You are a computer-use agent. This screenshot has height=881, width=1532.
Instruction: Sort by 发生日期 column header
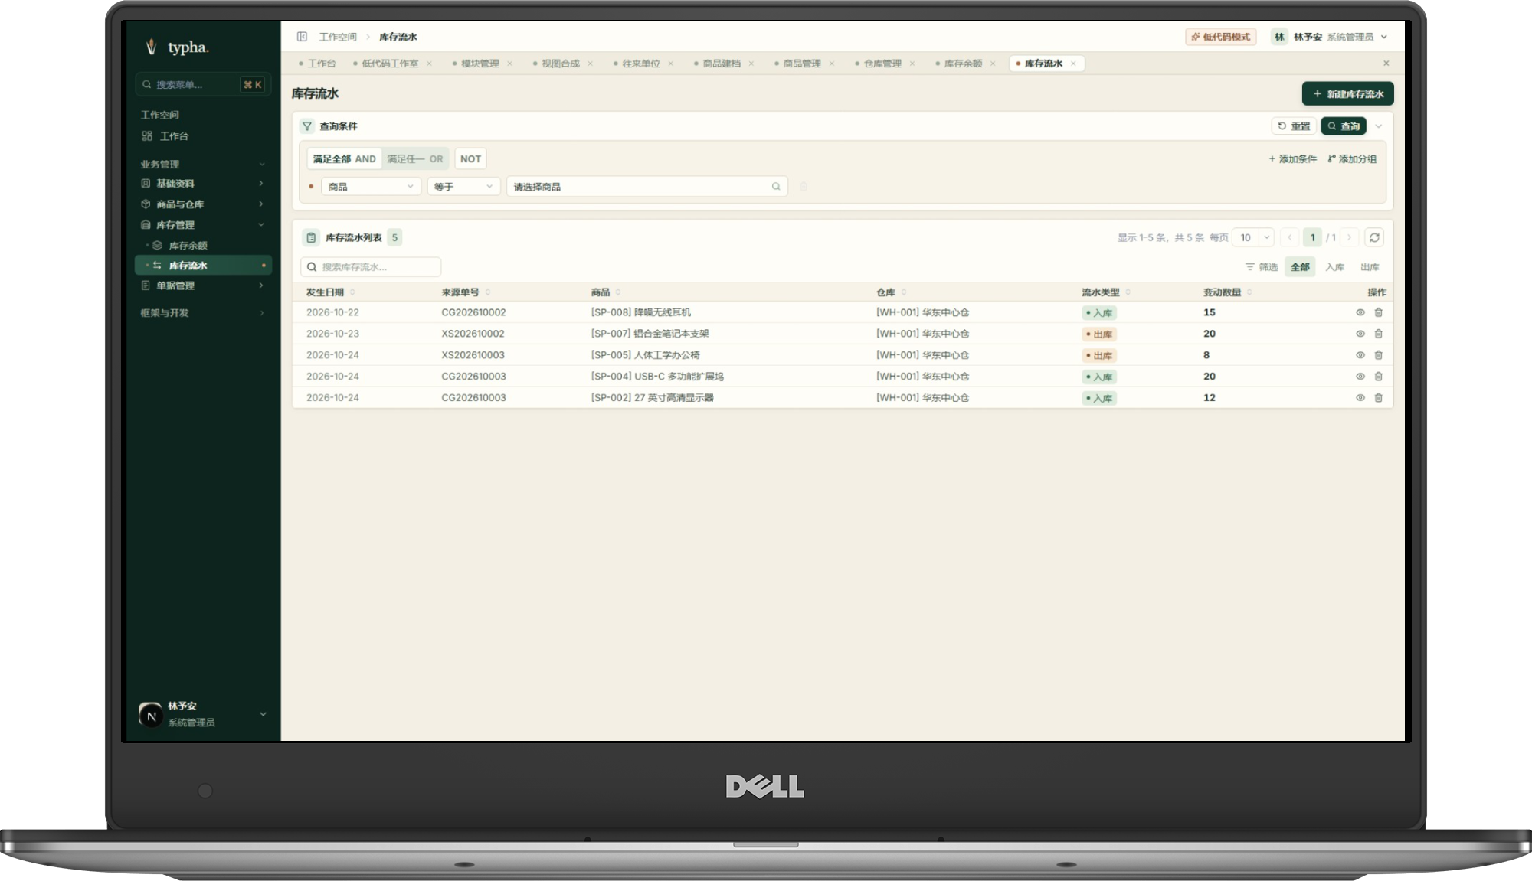(x=330, y=292)
